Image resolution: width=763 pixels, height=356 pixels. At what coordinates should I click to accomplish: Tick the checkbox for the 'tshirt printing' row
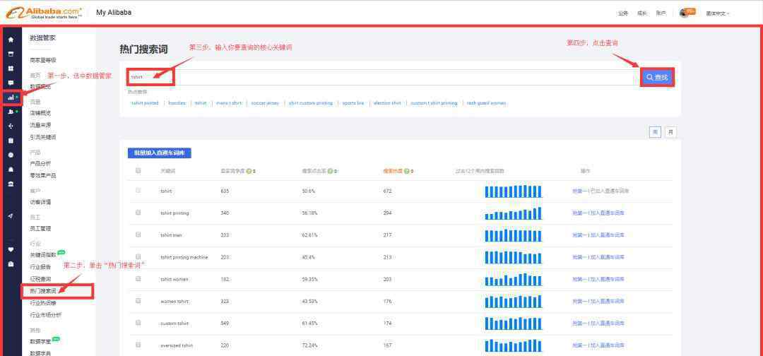[138, 213]
